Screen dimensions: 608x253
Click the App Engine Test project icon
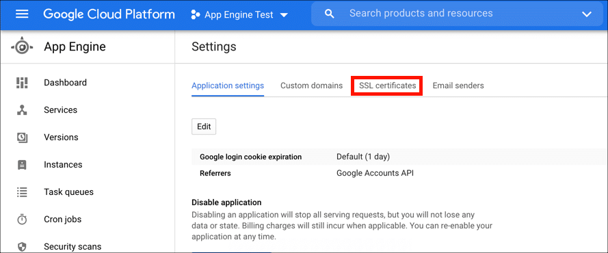[x=196, y=15]
